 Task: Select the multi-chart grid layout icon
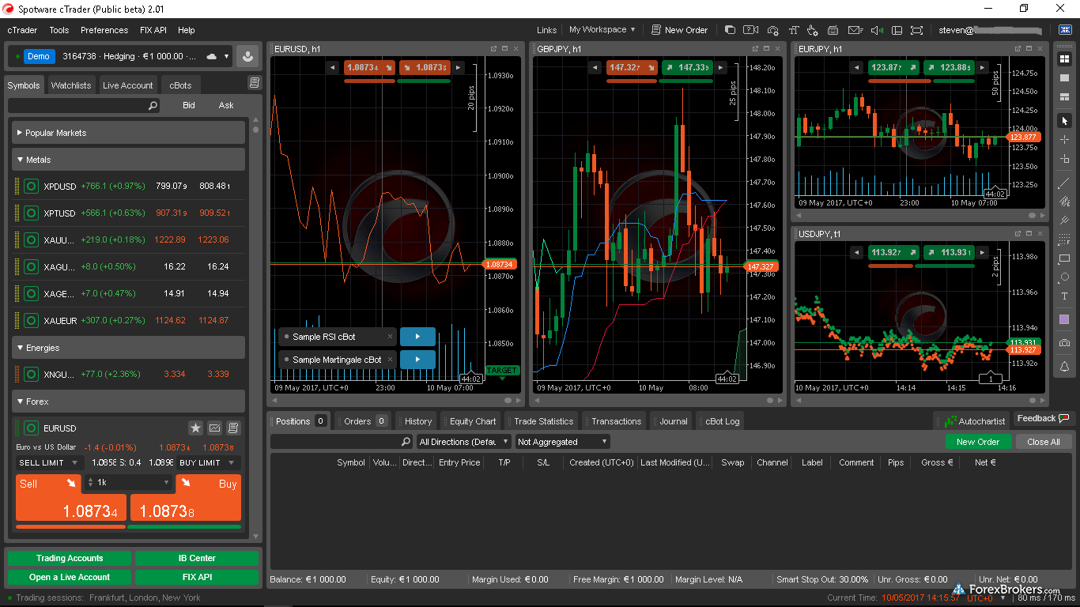pos(1064,58)
